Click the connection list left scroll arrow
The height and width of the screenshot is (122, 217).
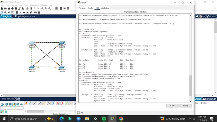[x=25, y=111]
